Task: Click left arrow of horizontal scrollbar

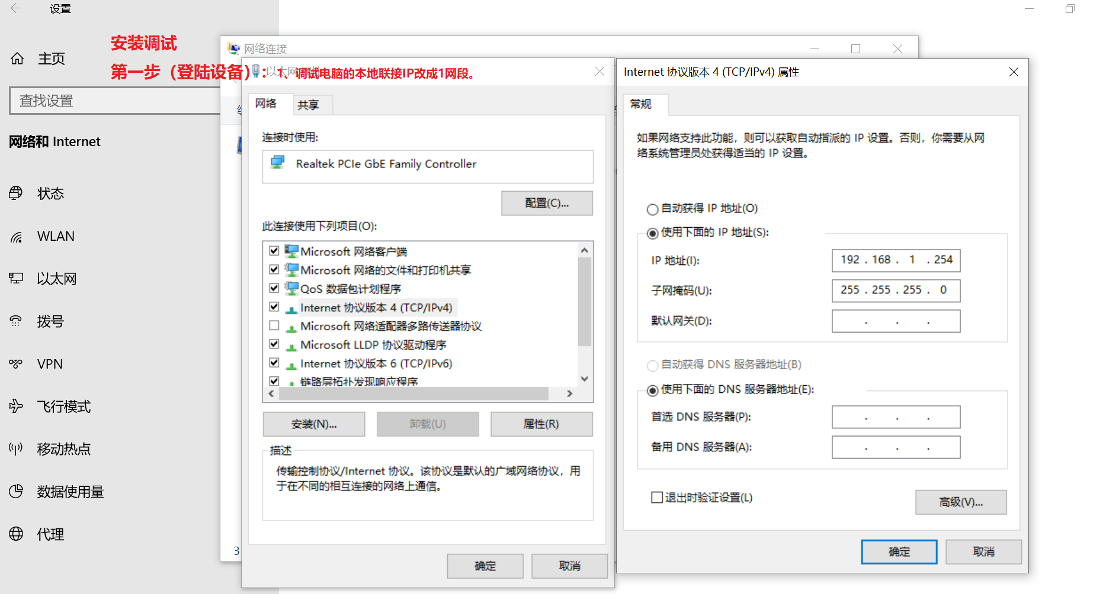Action: coord(271,393)
